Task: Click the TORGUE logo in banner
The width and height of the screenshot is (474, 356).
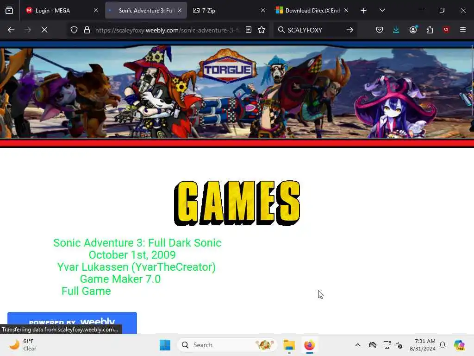Action: click(227, 66)
